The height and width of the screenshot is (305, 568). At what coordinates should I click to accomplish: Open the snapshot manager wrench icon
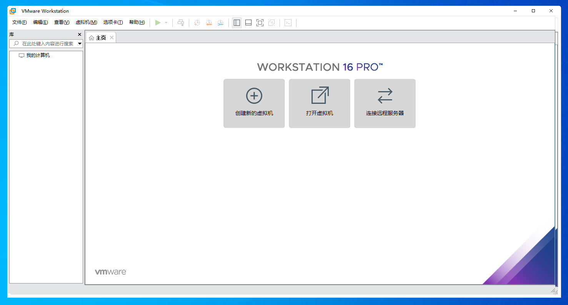(220, 23)
